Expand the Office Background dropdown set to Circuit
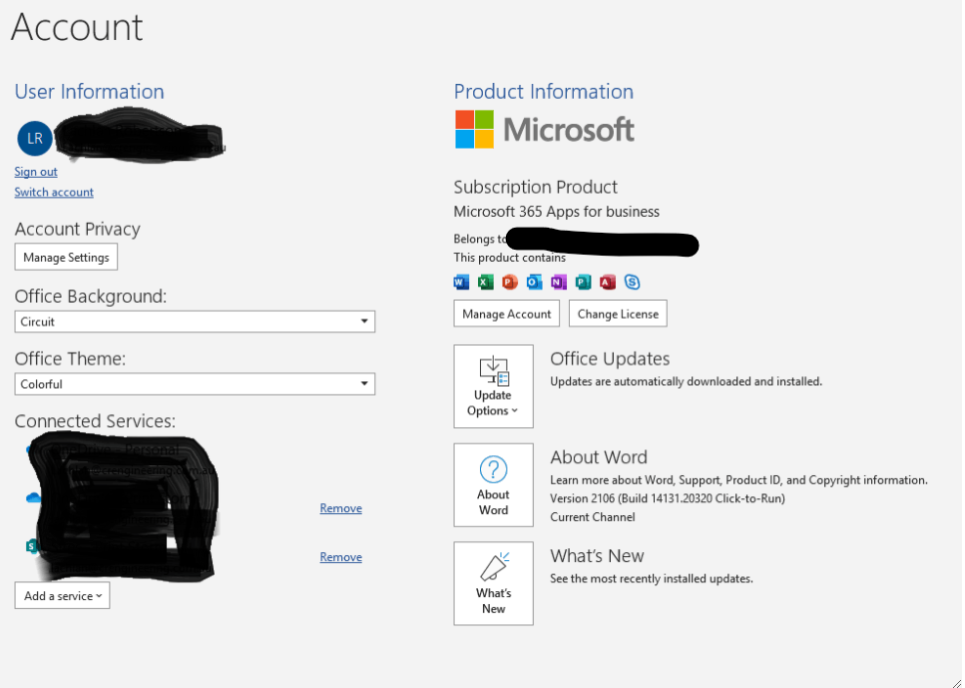This screenshot has height=688, width=965. click(195, 322)
